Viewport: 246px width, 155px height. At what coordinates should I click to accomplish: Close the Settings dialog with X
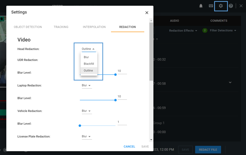(x=147, y=13)
